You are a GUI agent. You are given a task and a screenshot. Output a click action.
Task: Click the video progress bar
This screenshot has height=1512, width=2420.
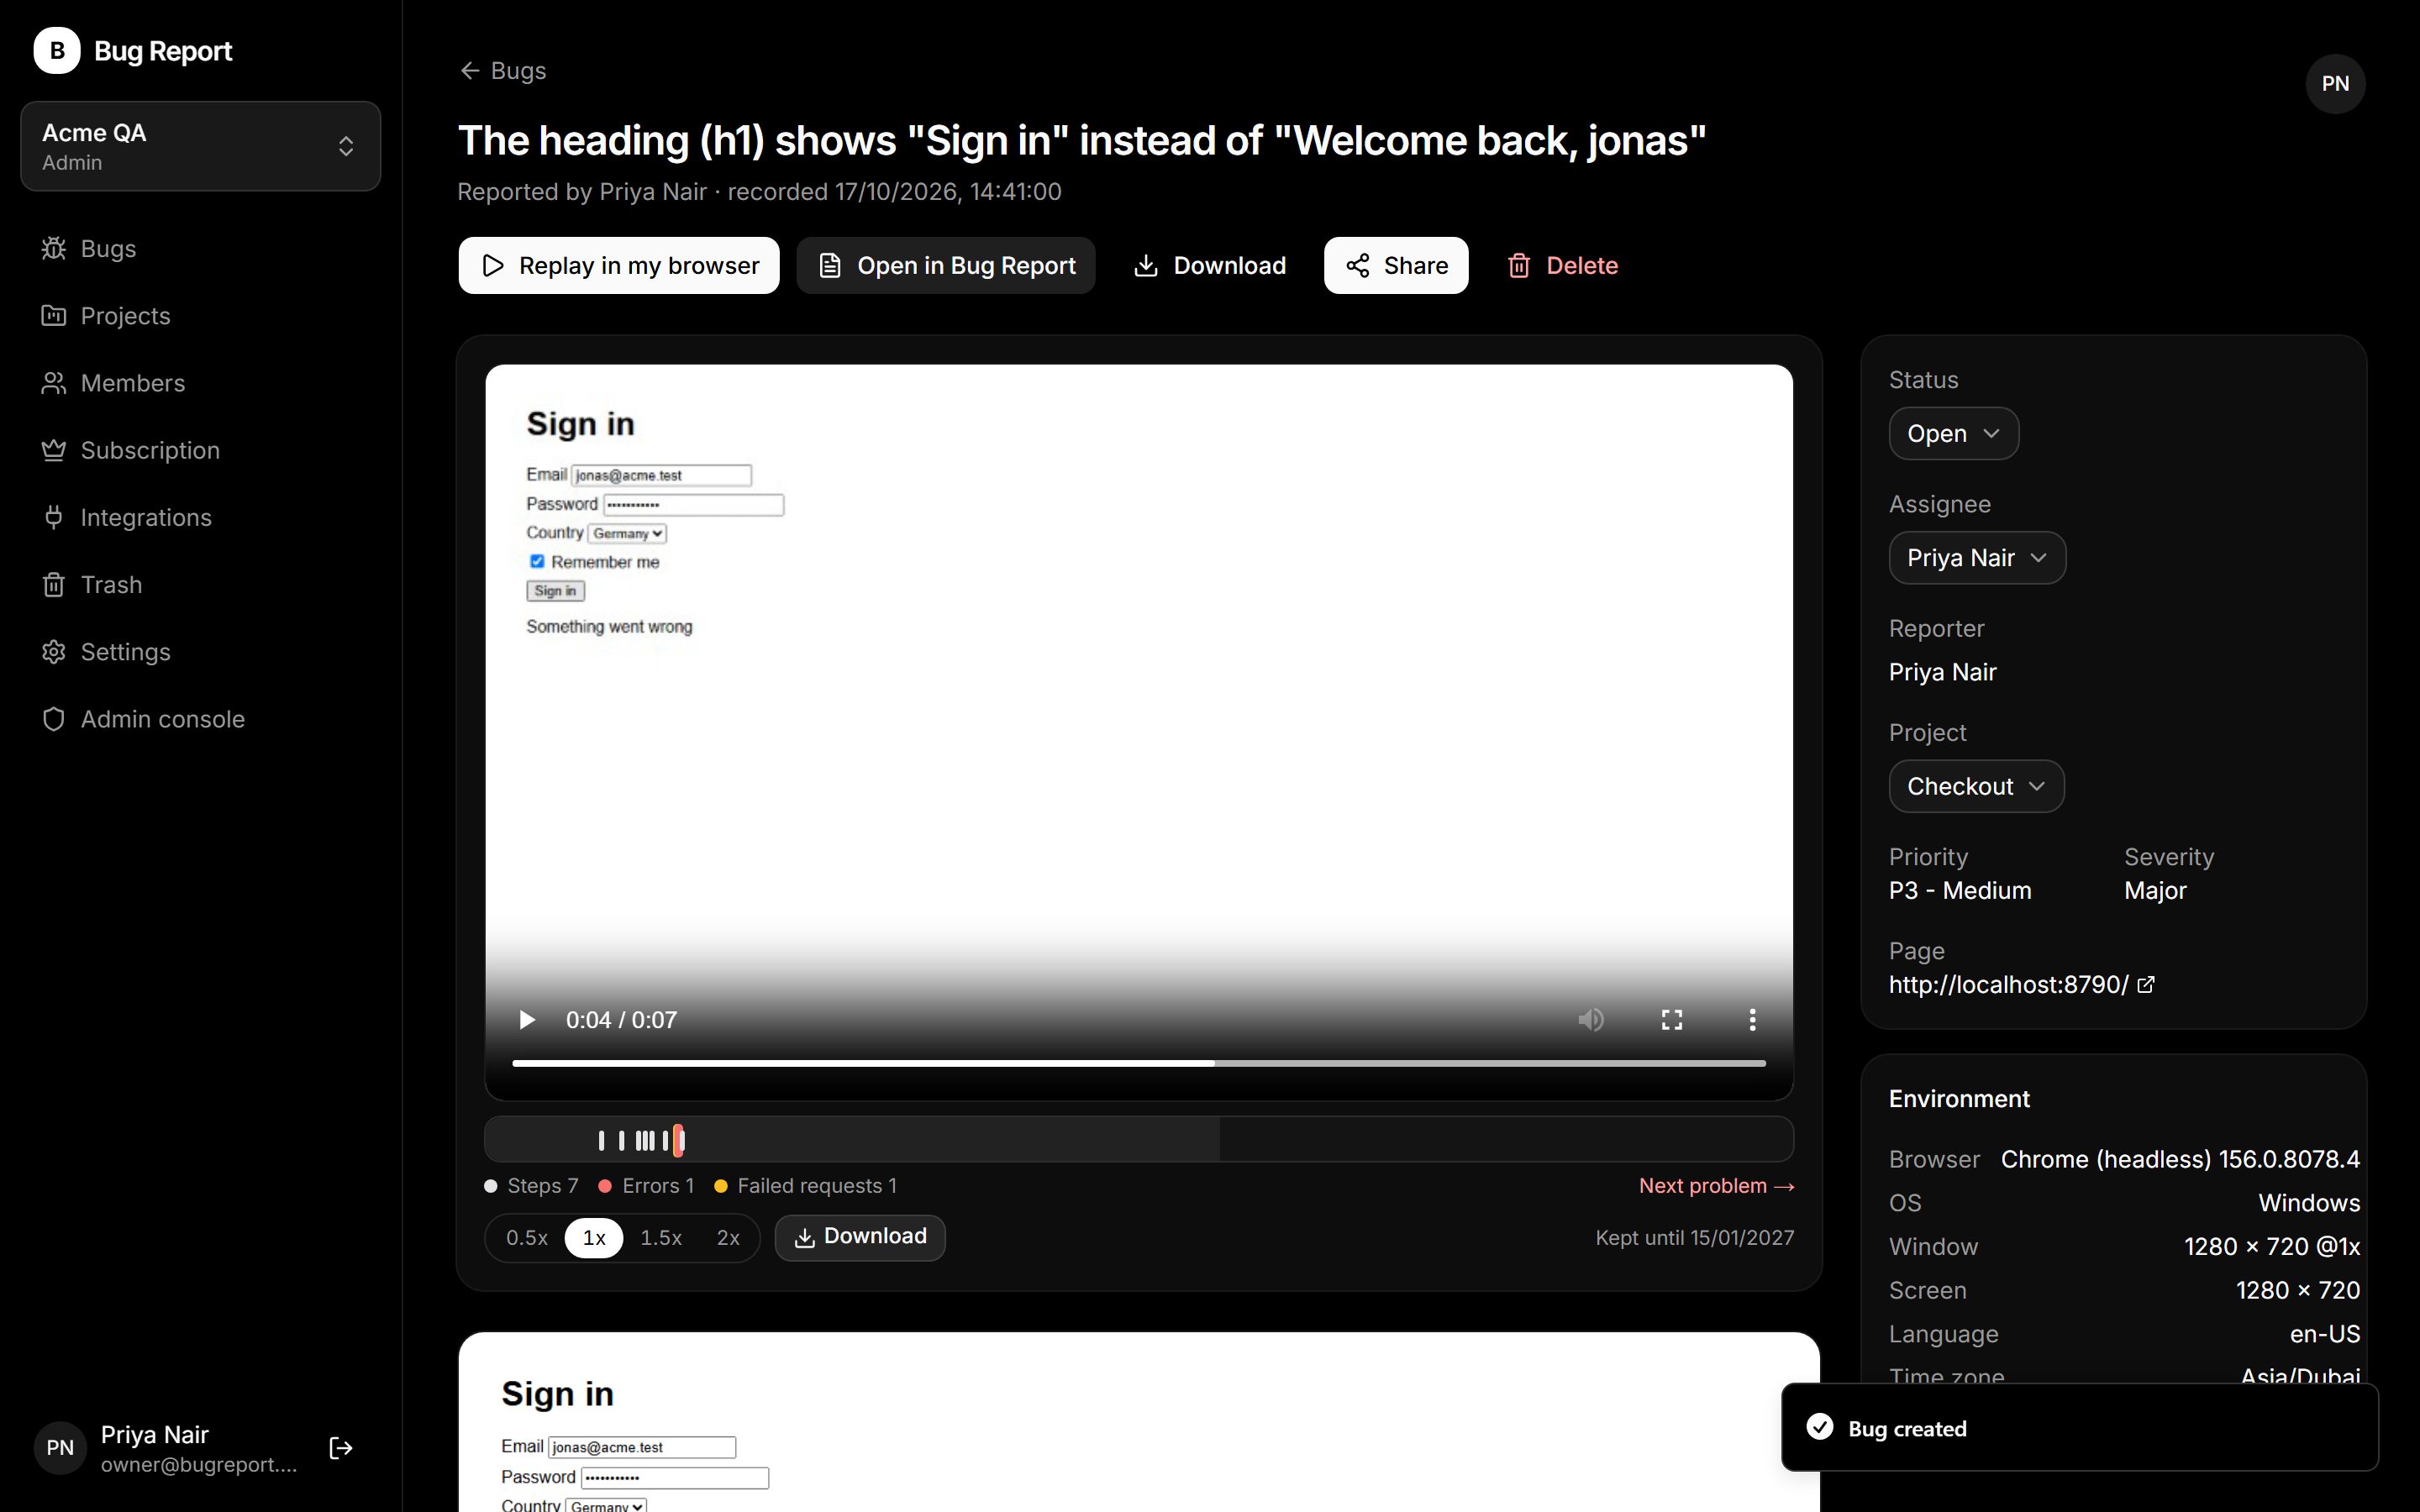[1139, 1063]
